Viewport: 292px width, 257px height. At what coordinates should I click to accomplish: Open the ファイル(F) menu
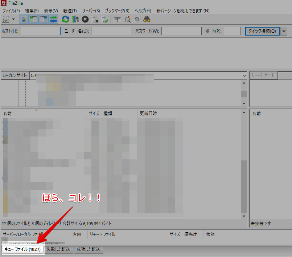coord(11,11)
